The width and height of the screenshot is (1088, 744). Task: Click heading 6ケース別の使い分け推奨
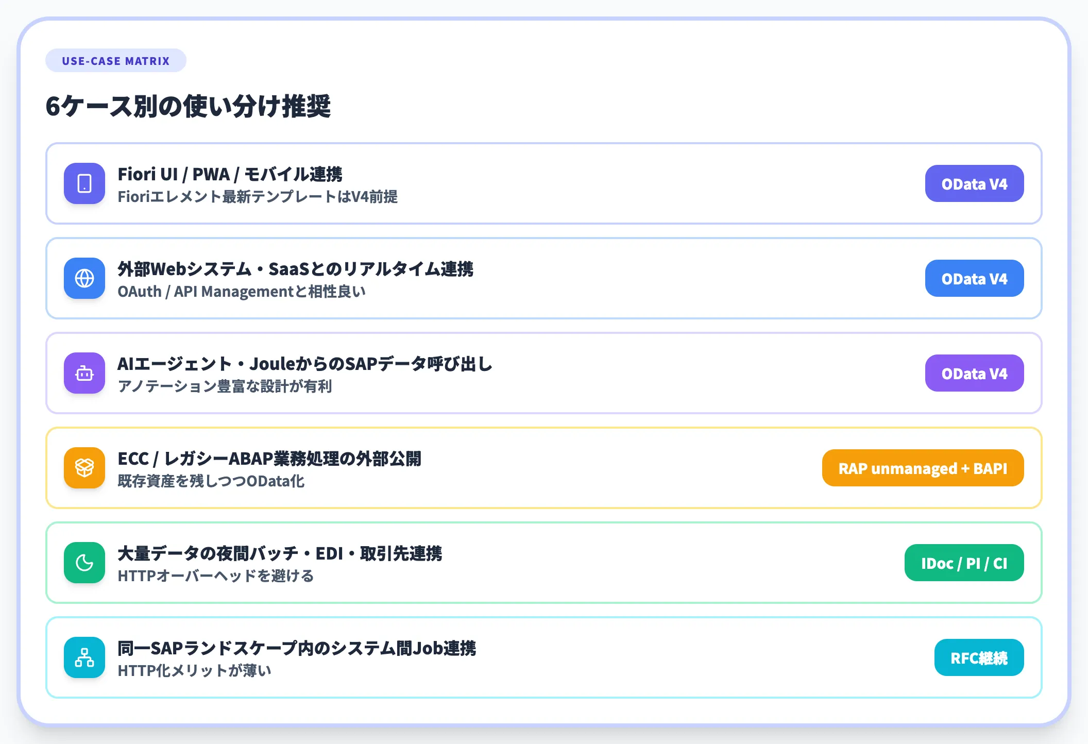188,106
